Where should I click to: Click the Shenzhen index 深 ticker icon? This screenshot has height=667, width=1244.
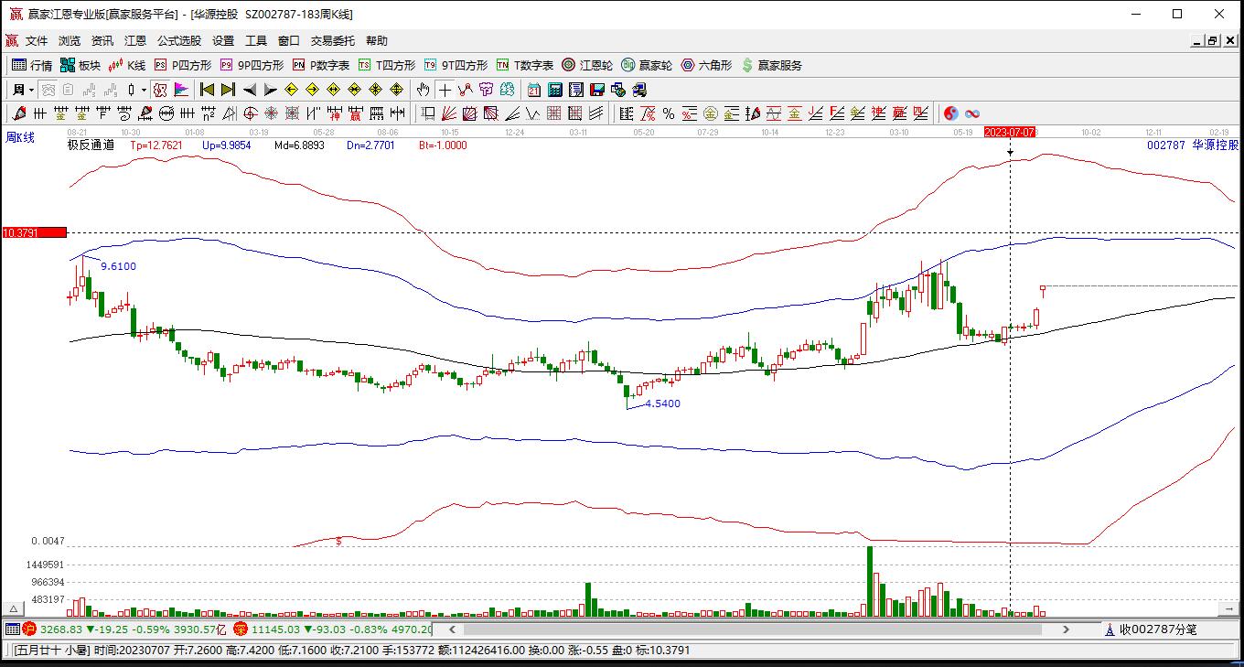click(241, 629)
